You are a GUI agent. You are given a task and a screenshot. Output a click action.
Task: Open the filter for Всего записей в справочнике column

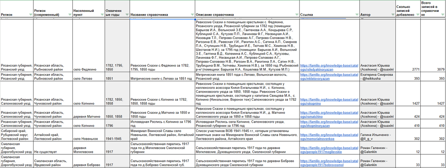[x=442, y=15]
